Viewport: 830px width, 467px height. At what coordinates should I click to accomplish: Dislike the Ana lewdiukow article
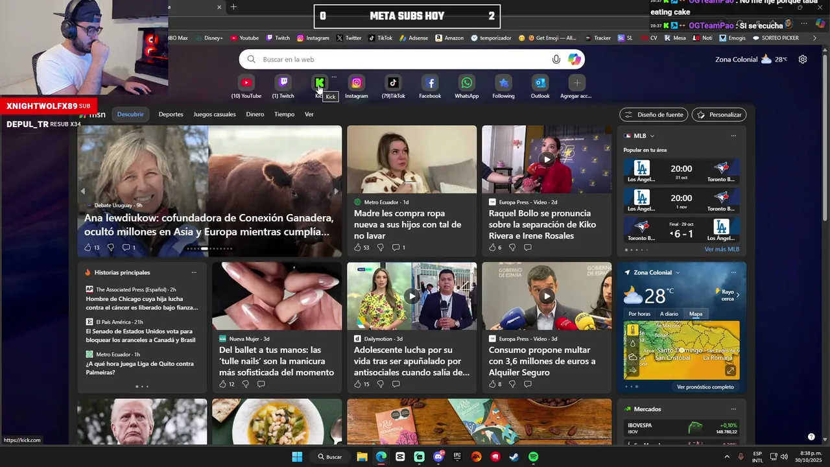click(x=110, y=248)
